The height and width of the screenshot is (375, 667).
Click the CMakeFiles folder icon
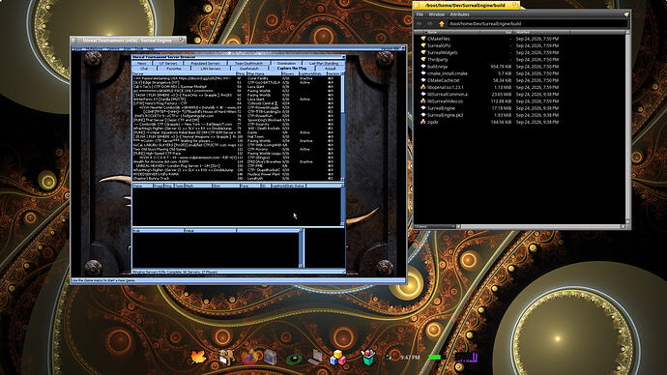pyautogui.click(x=423, y=39)
